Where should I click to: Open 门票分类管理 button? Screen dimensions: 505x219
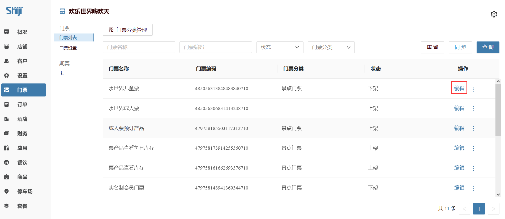(128, 30)
